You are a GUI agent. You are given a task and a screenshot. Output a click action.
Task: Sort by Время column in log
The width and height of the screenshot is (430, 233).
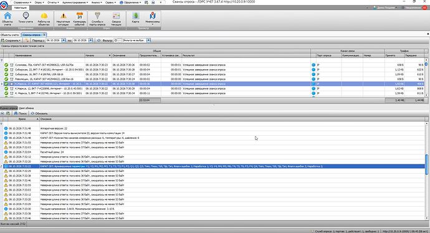point(24,119)
